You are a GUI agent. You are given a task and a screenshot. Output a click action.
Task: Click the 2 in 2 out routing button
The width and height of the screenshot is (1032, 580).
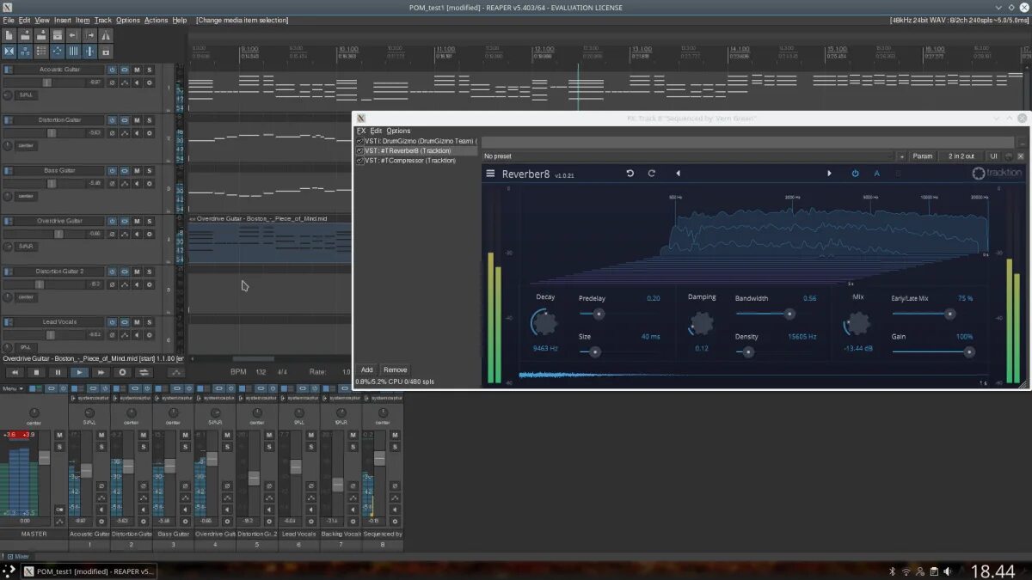961,156
